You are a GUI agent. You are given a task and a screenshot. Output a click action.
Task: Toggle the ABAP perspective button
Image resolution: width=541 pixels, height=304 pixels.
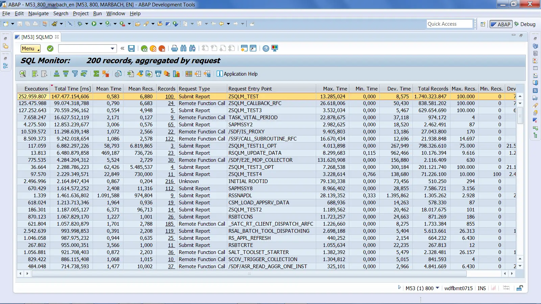tap(501, 24)
